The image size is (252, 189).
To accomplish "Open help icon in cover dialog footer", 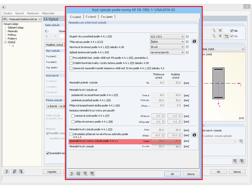I will point(72,174).
